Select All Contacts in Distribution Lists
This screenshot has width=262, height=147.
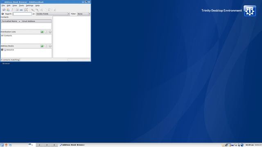coord(7,36)
